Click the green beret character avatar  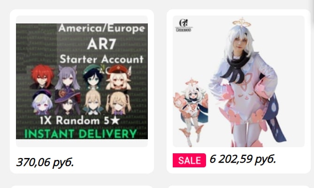93,76
